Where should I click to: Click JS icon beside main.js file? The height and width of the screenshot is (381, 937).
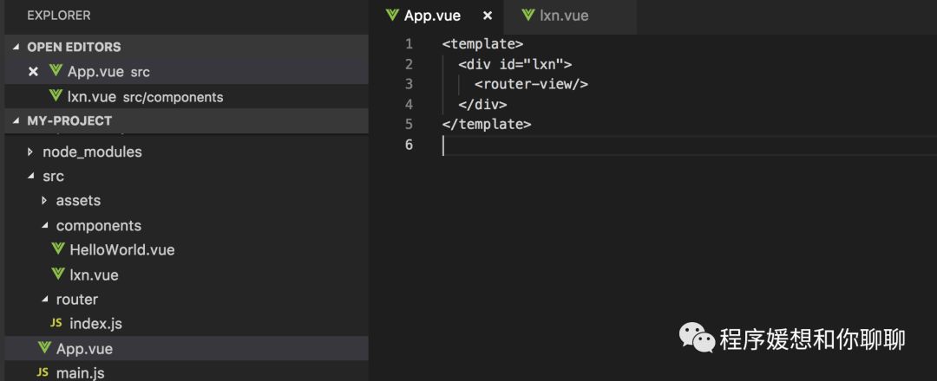click(x=43, y=372)
